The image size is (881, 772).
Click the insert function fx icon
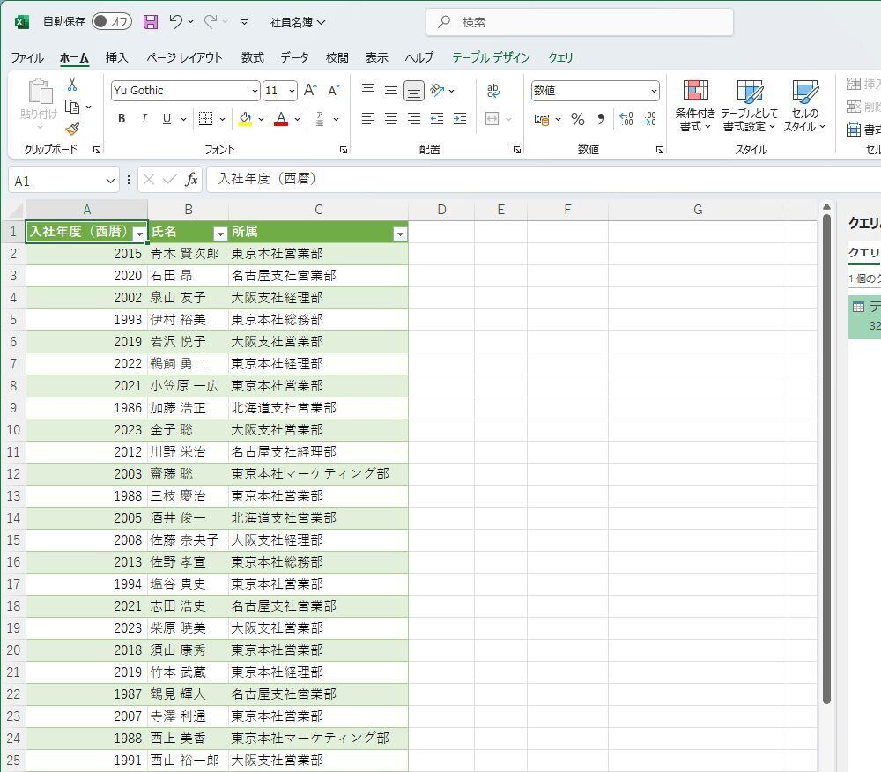point(191,180)
